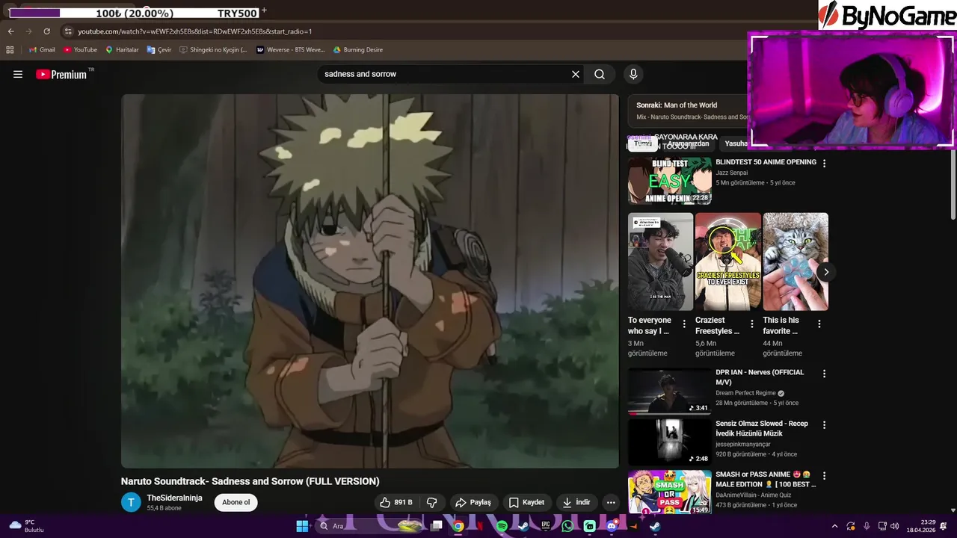Go back with the browser back arrow

(10, 31)
